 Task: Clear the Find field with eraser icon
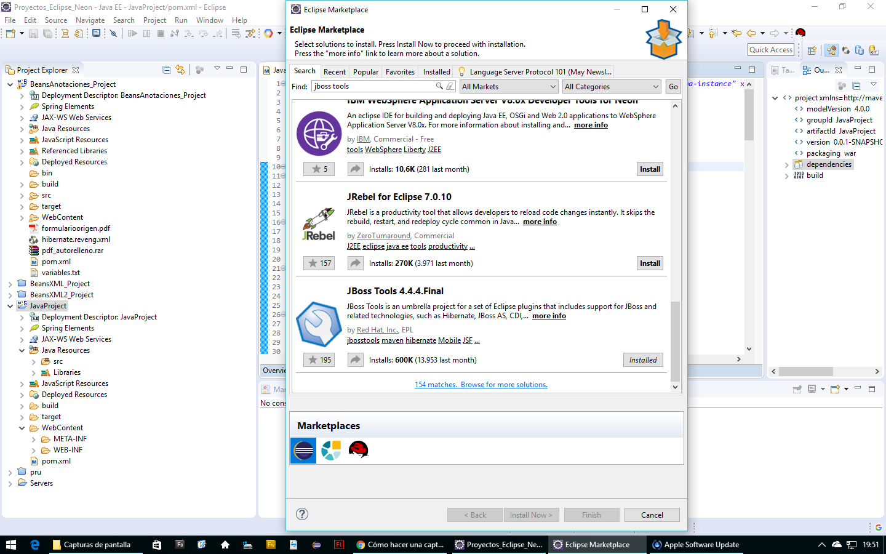click(x=450, y=86)
